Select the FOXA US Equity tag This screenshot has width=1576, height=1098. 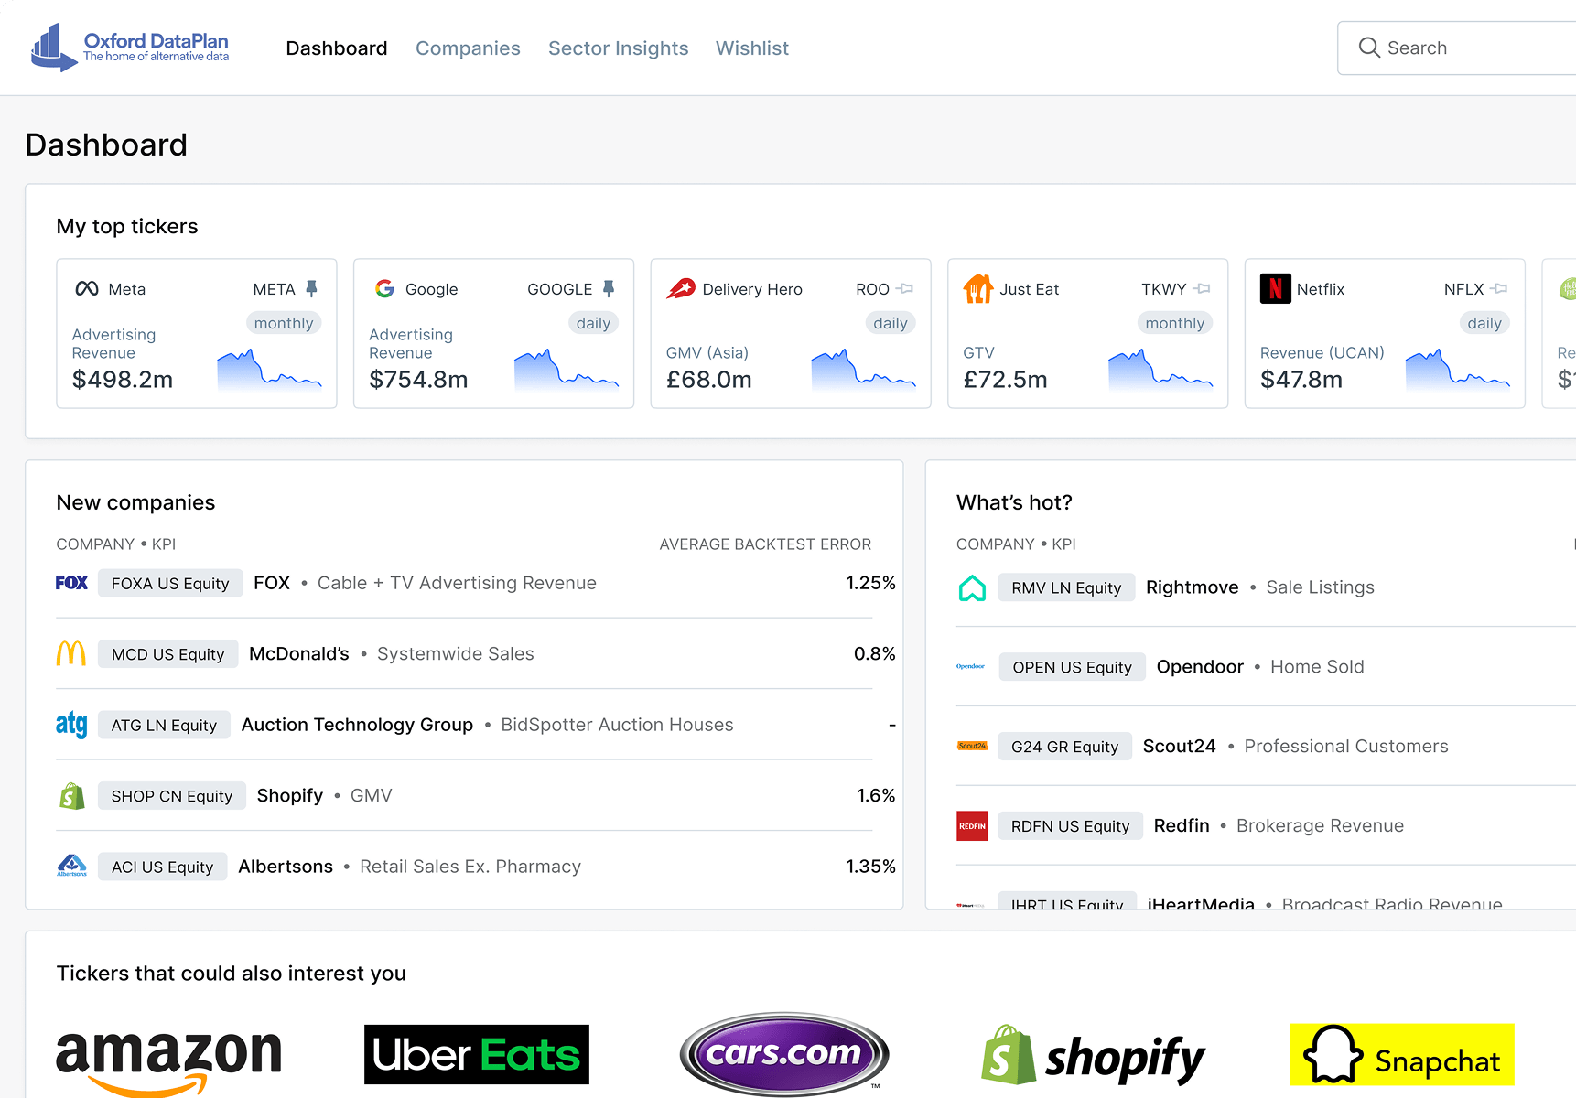pos(170,584)
